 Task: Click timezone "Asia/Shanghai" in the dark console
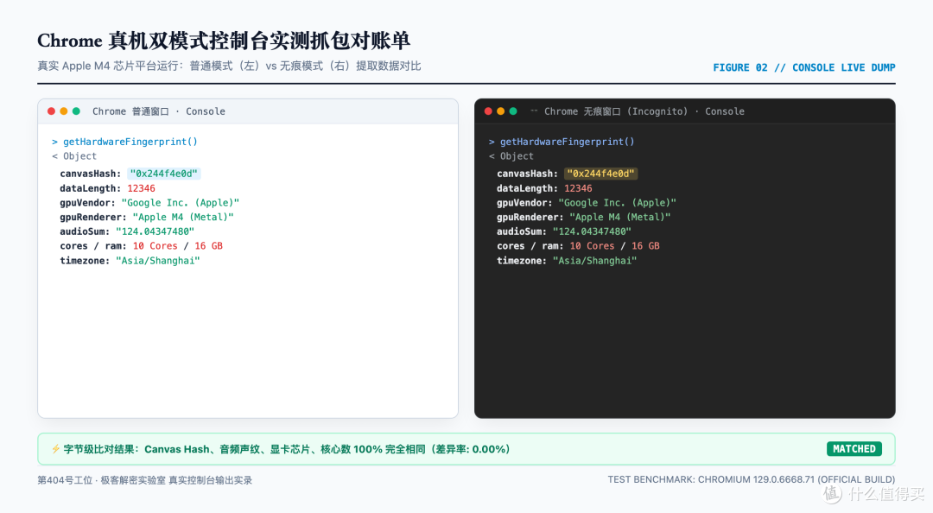pos(594,261)
